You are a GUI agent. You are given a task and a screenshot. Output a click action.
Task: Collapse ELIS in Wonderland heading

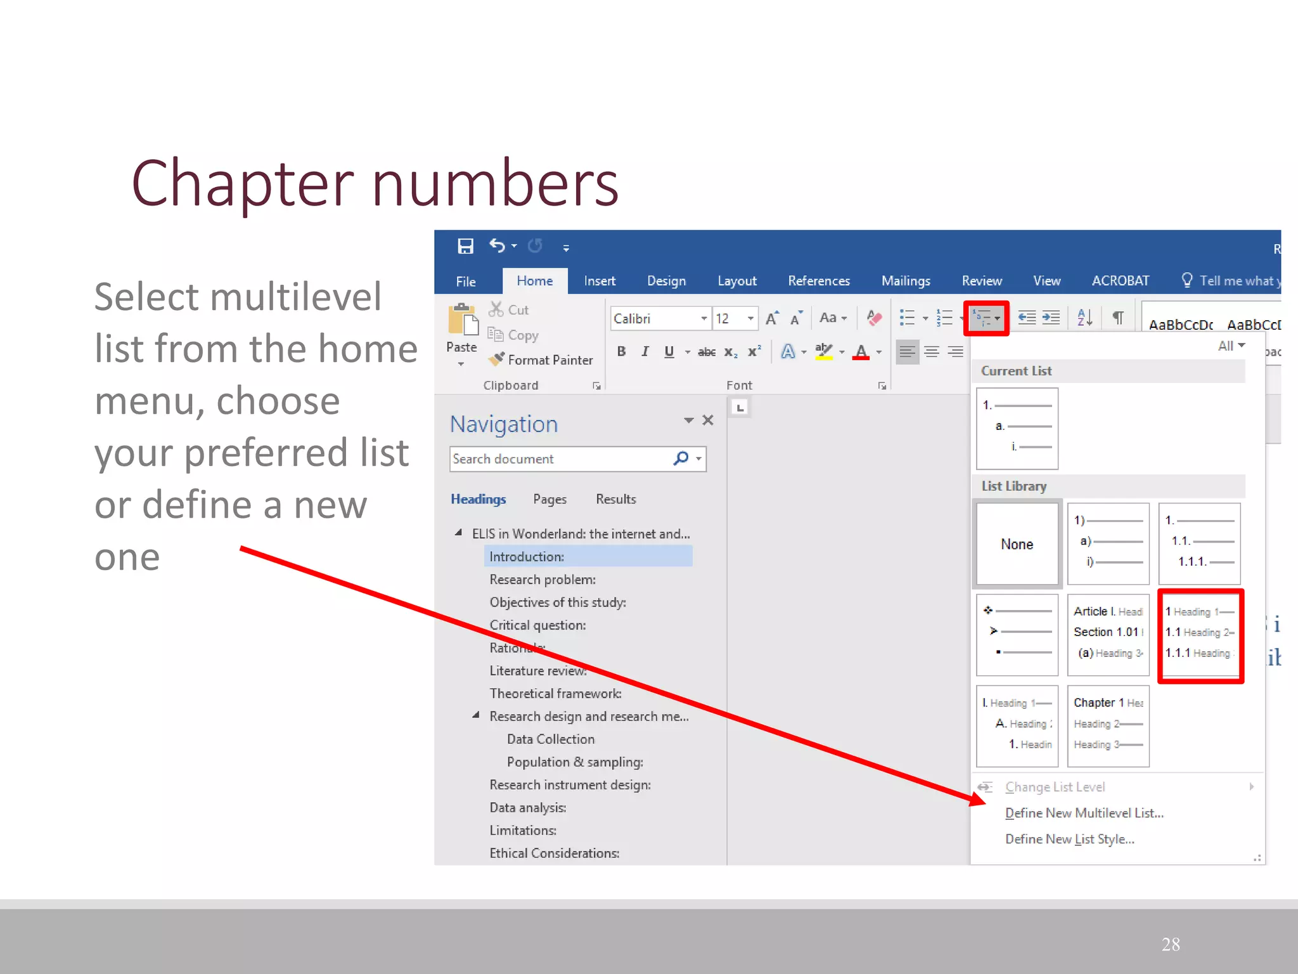pyautogui.click(x=458, y=533)
